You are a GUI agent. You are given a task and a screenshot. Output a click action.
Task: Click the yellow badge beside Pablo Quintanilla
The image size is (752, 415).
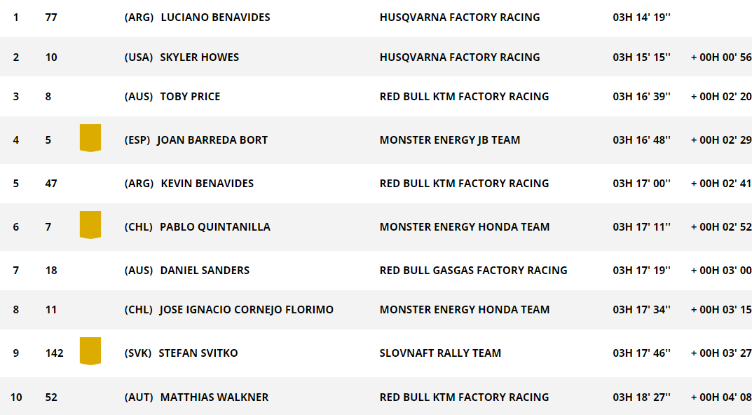click(x=90, y=225)
